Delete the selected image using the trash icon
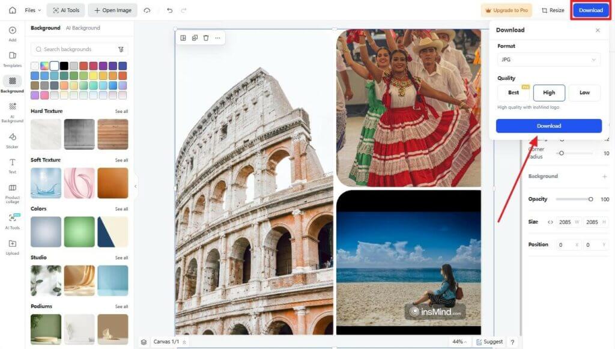 [x=206, y=37]
